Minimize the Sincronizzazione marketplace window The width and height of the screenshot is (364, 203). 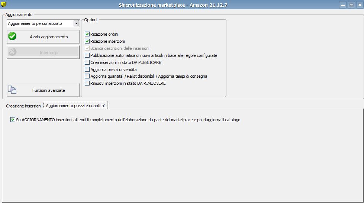(x=343, y=5)
